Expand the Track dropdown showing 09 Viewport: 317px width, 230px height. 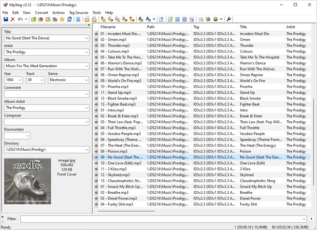tap(42, 80)
